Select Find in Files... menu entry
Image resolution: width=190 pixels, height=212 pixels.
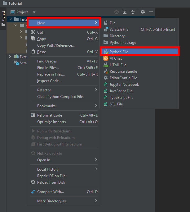click(64, 67)
